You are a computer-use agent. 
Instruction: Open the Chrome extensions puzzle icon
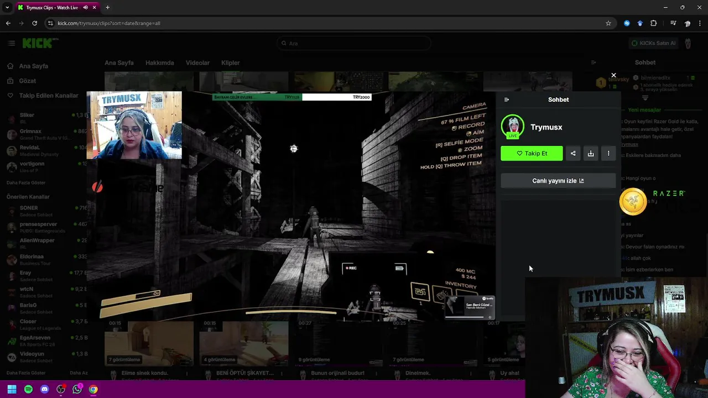654,23
